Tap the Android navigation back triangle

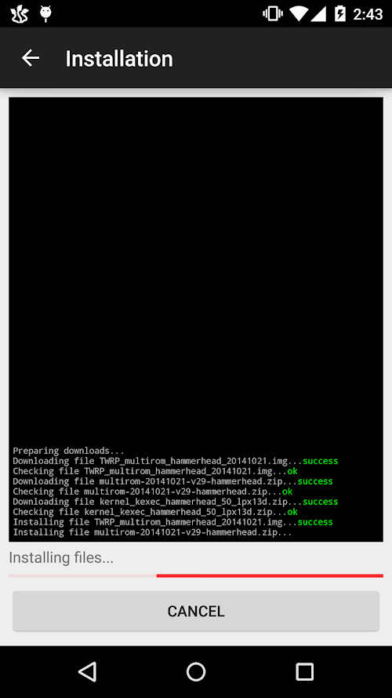(87, 671)
